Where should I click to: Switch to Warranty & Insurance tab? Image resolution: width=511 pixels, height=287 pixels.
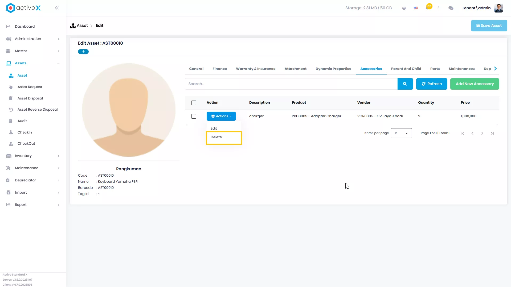256,69
